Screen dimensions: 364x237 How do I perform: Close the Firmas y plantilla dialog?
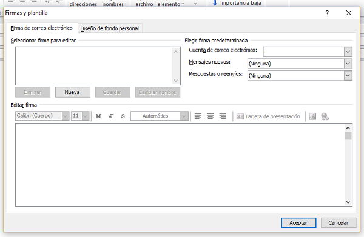(349, 13)
